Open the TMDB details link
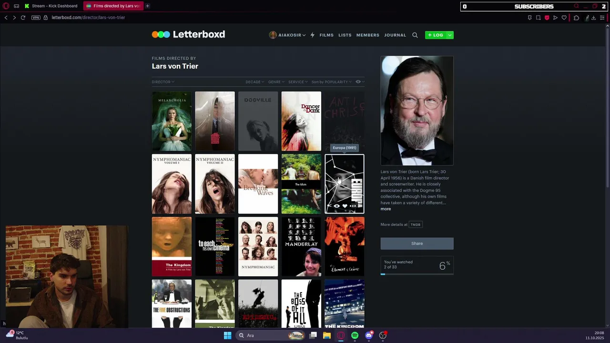 click(x=416, y=224)
